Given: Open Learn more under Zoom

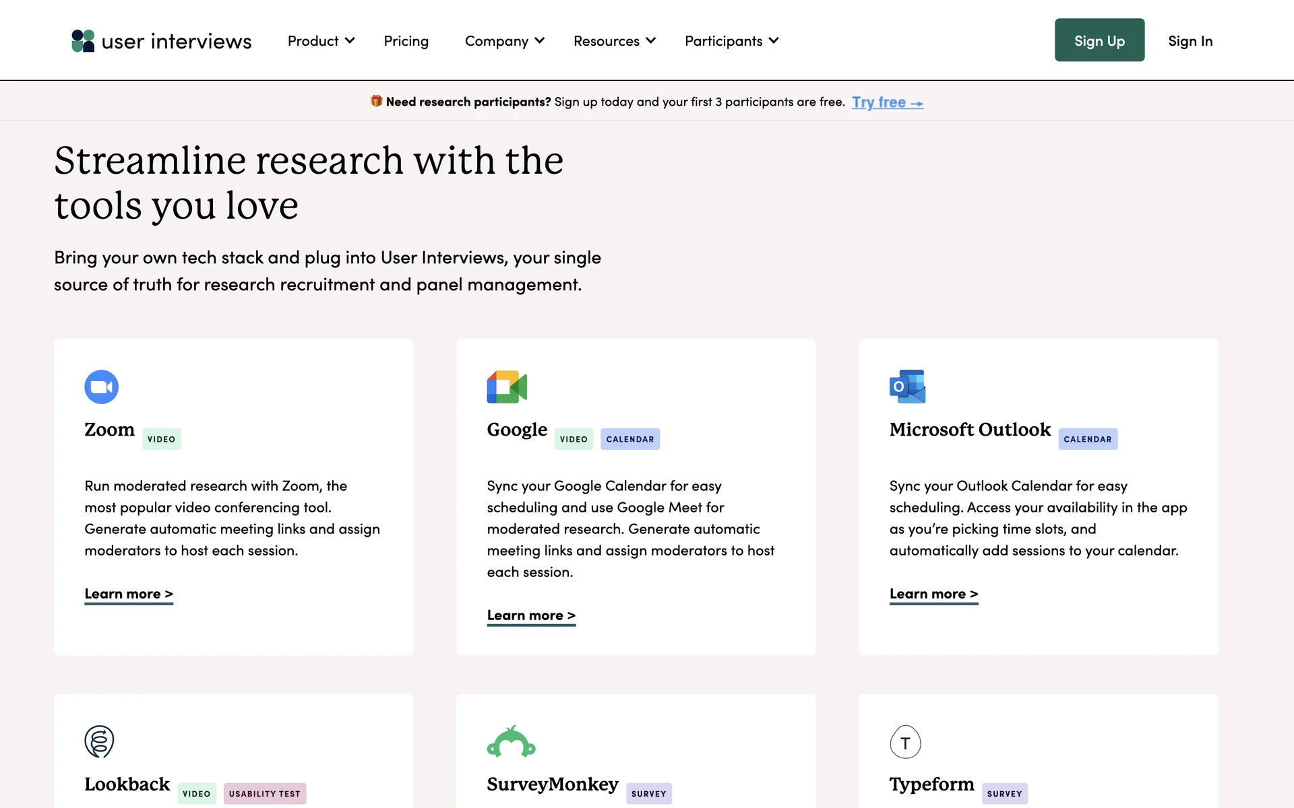Looking at the screenshot, I should pos(129,594).
